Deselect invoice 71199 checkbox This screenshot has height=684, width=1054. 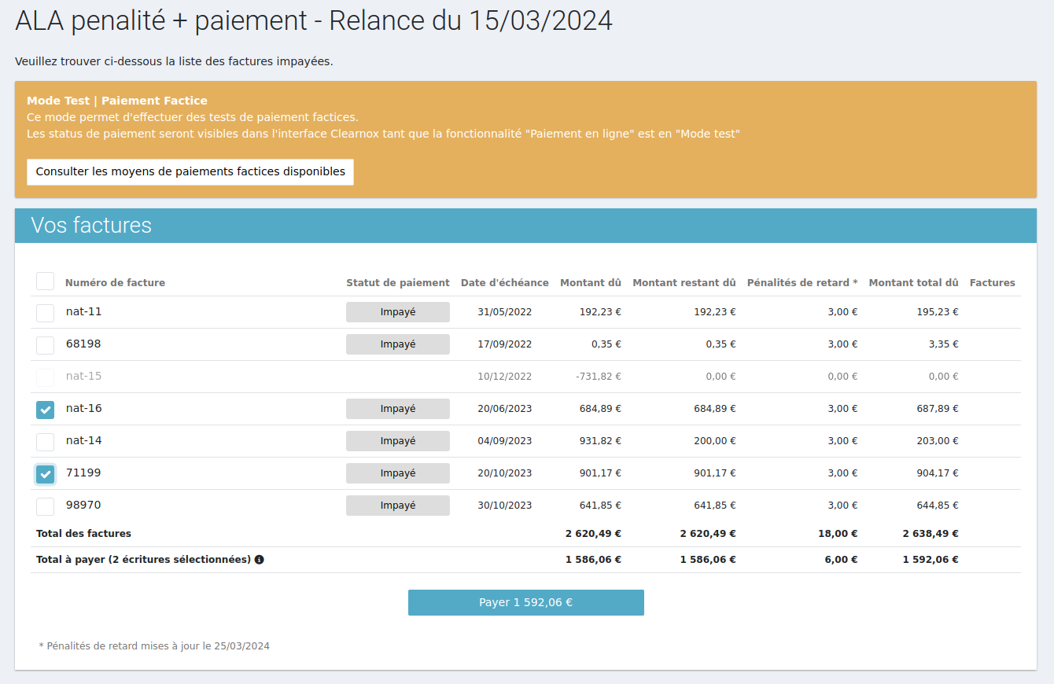pyautogui.click(x=46, y=474)
